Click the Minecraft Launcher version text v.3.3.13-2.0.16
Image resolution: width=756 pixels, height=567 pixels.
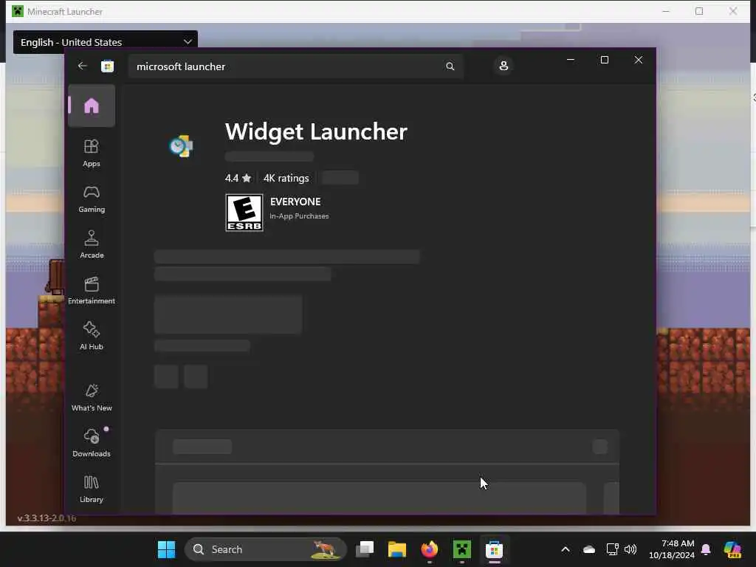47,518
